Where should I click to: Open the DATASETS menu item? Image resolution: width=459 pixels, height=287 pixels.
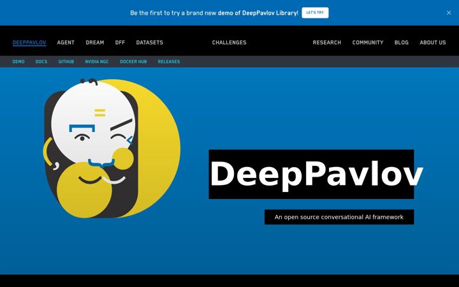click(150, 43)
